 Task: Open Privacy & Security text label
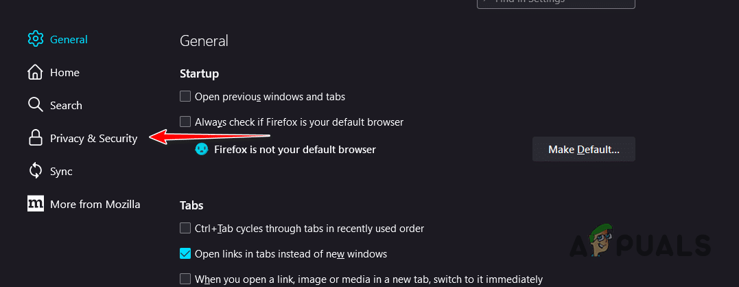point(93,138)
